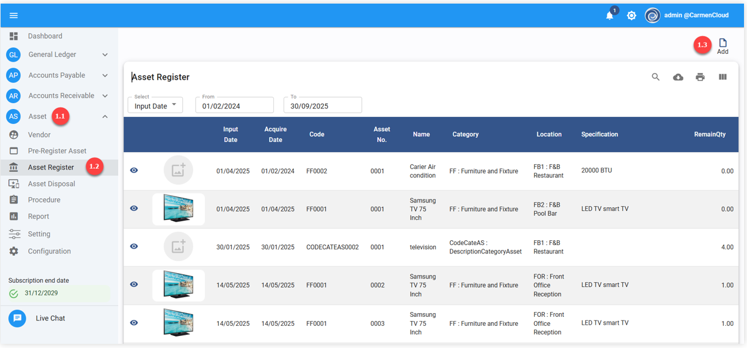747x348 pixels.
Task: Open the column chooser icon
Action: click(722, 77)
